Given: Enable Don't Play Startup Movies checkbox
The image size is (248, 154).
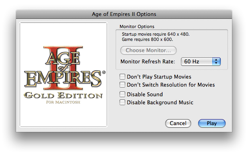Looking at the screenshot, I should pos(122,77).
